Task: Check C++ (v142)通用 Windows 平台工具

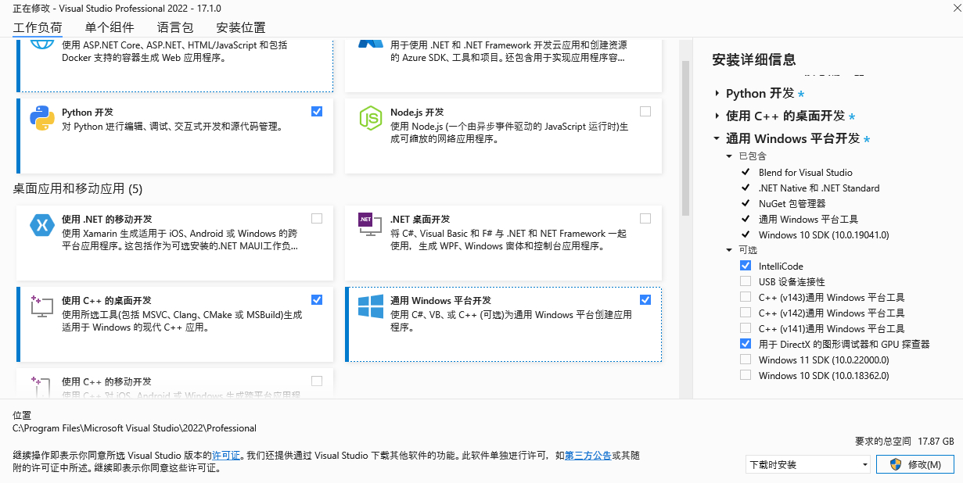Action: tap(745, 313)
